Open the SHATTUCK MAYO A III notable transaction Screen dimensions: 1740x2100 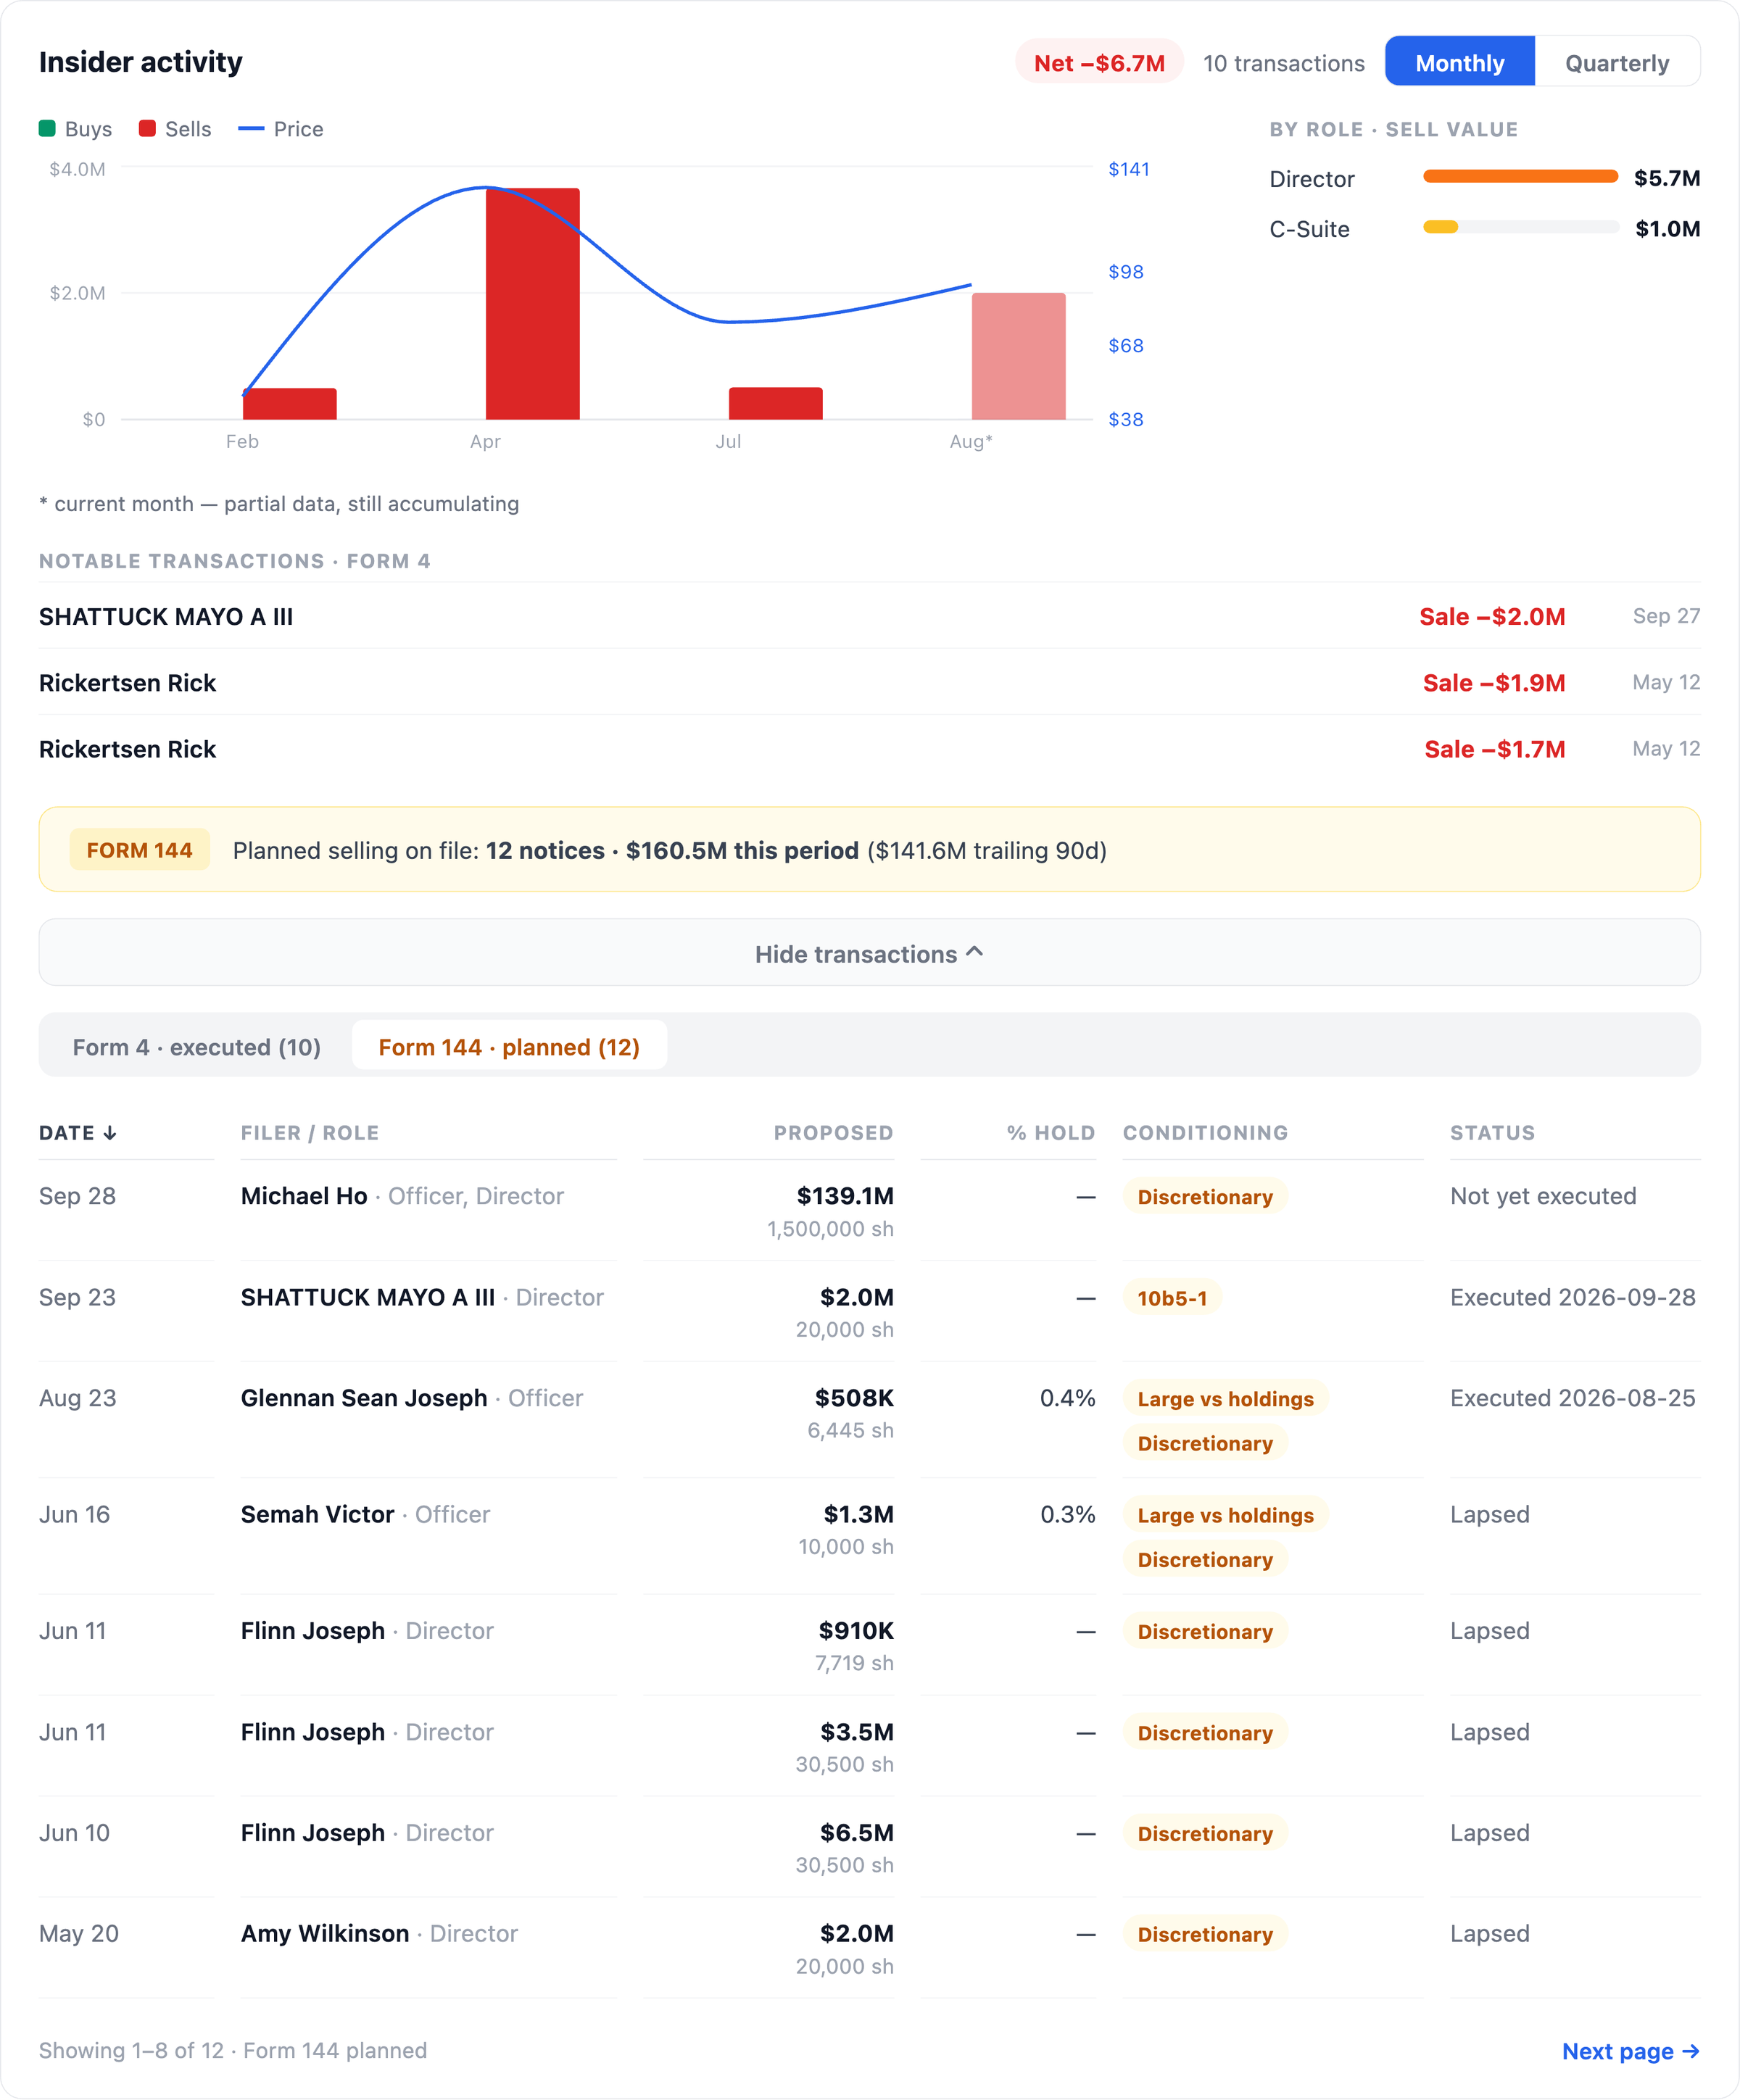(x=869, y=616)
